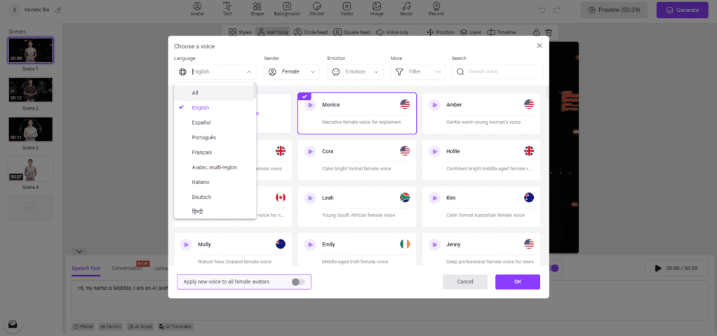Select Scene 3 thumbnail

(x=31, y=129)
